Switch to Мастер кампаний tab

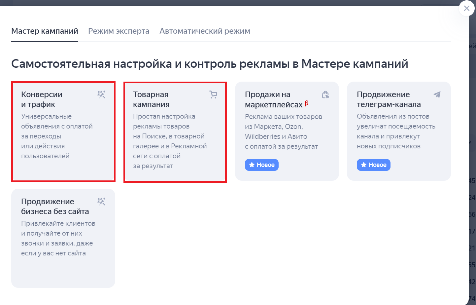(x=45, y=31)
